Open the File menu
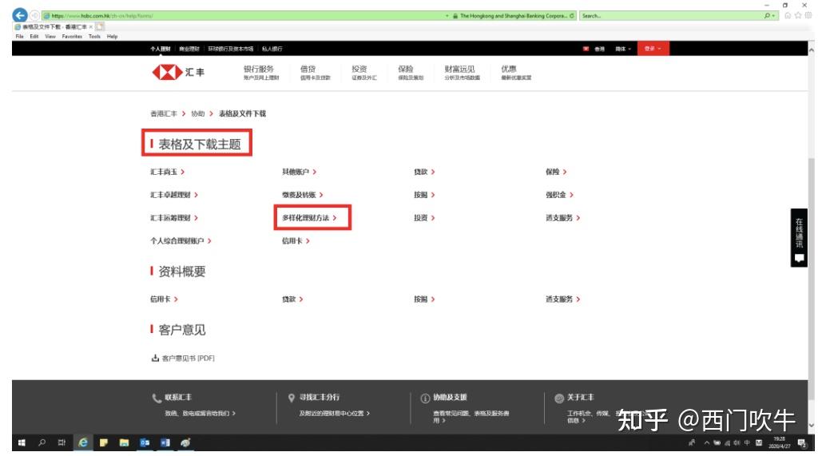The width and height of the screenshot is (818, 456). tap(19, 37)
